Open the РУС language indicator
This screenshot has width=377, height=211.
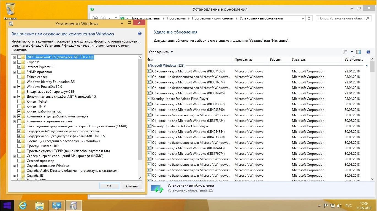[349, 206]
